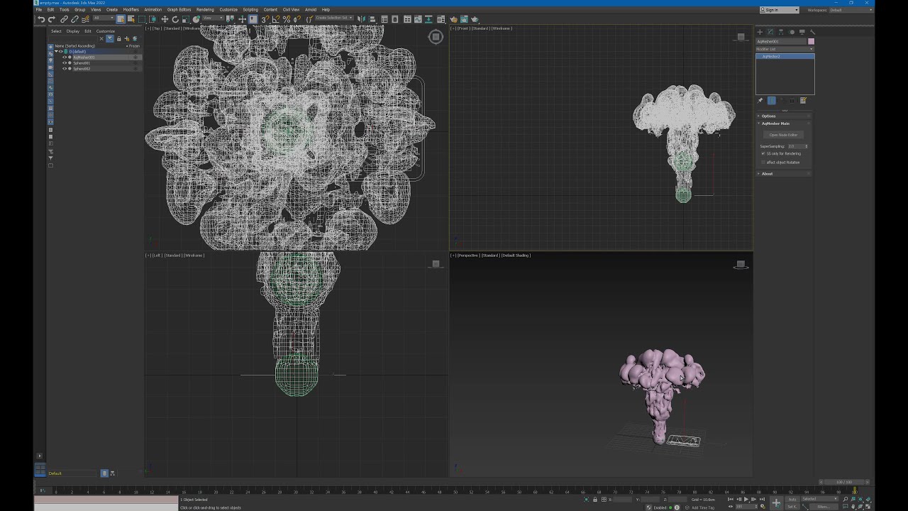Click the SuperSampling spinner arrows

[807, 146]
